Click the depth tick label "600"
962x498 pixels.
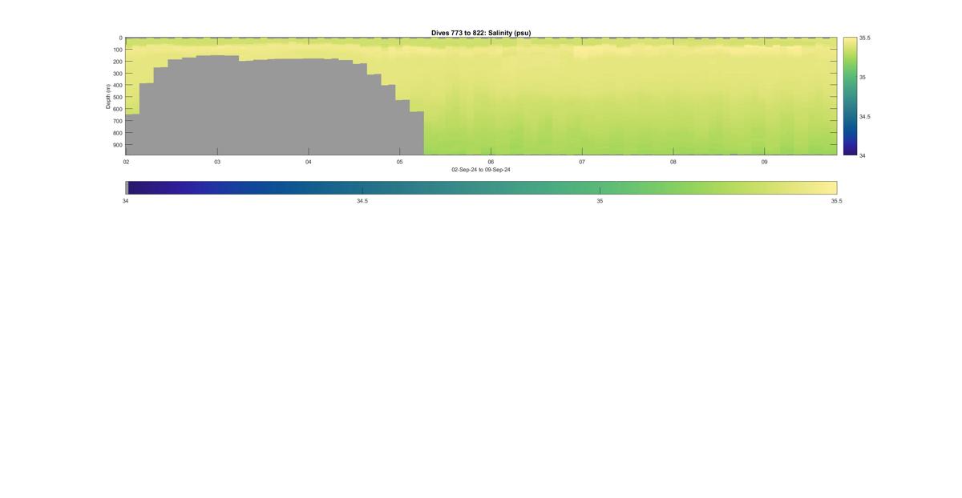point(118,109)
